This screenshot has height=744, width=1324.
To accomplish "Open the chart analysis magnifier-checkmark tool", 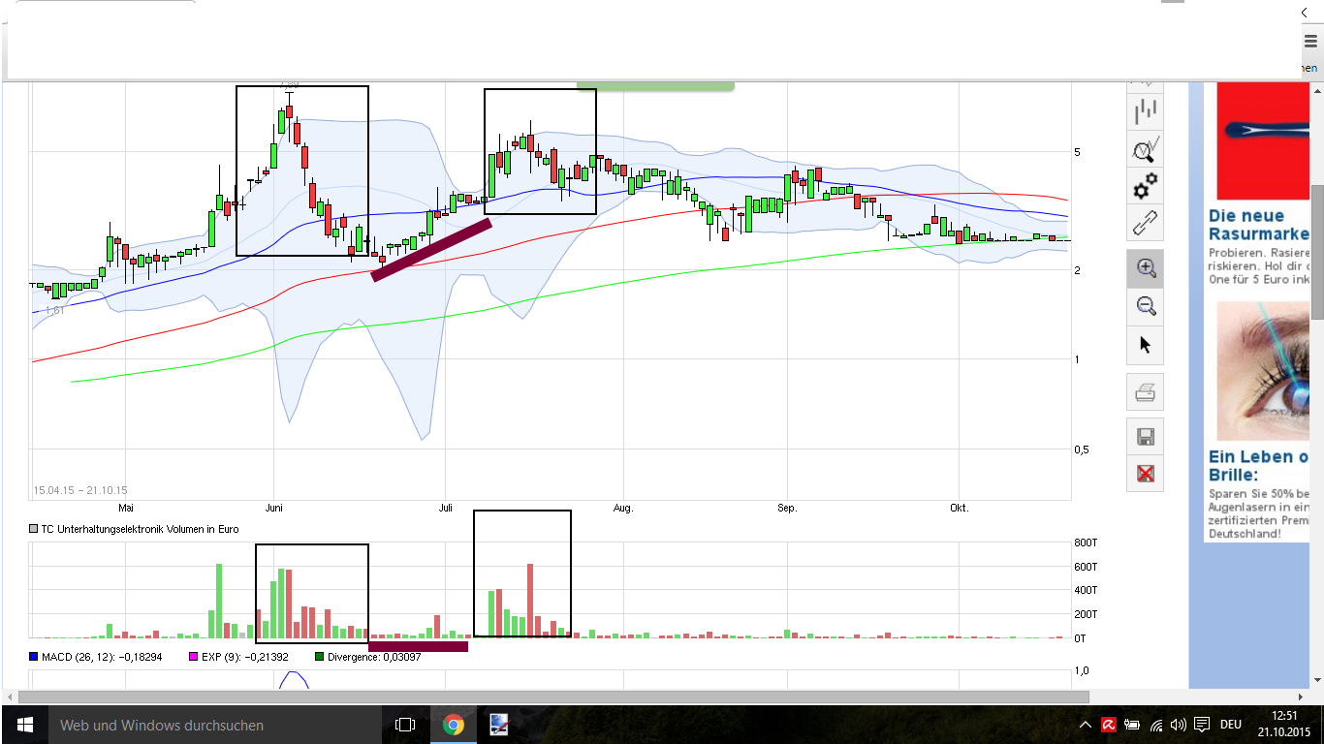I will (x=1146, y=149).
